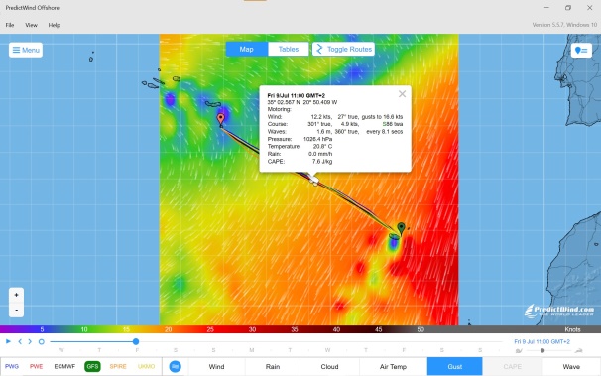Switch to the Tables view tab

pyautogui.click(x=289, y=49)
